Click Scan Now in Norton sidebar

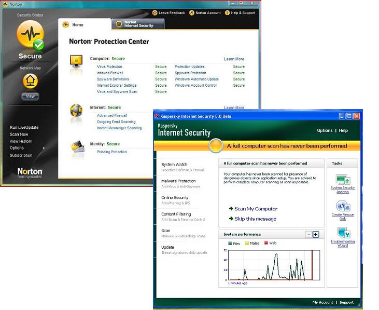pos(19,134)
